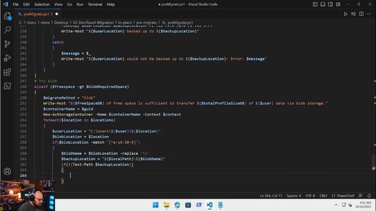Open the Source Control view

(x=8, y=44)
